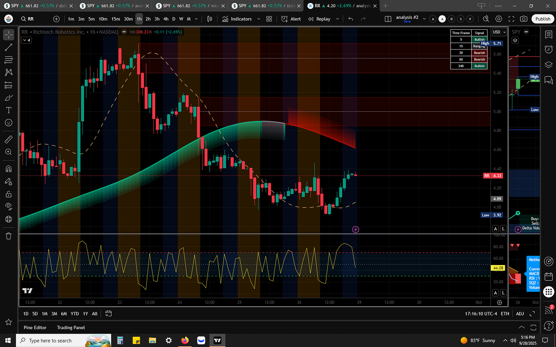The image size is (556, 347).
Task: Open the Help Center question icon
Action: click(x=549, y=325)
